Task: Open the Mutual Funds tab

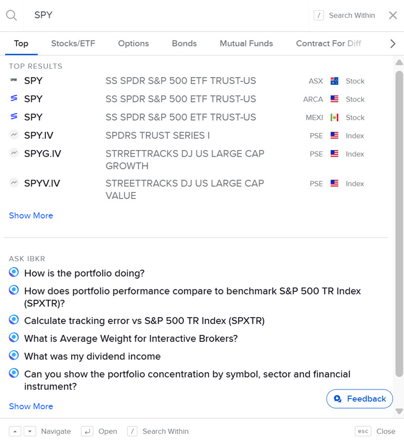Action: [246, 43]
